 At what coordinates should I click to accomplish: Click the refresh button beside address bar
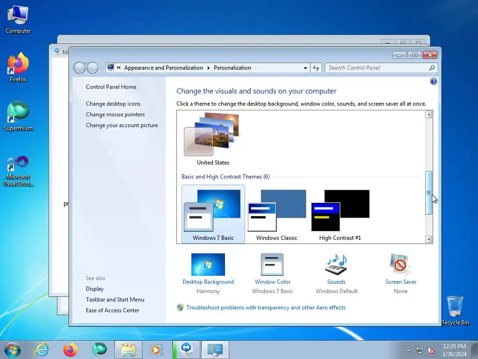click(x=316, y=68)
